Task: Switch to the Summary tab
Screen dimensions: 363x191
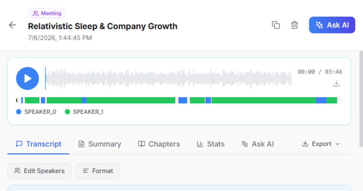Action: point(100,144)
